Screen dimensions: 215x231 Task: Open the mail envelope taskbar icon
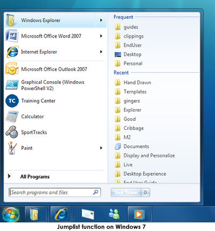[x=88, y=214]
